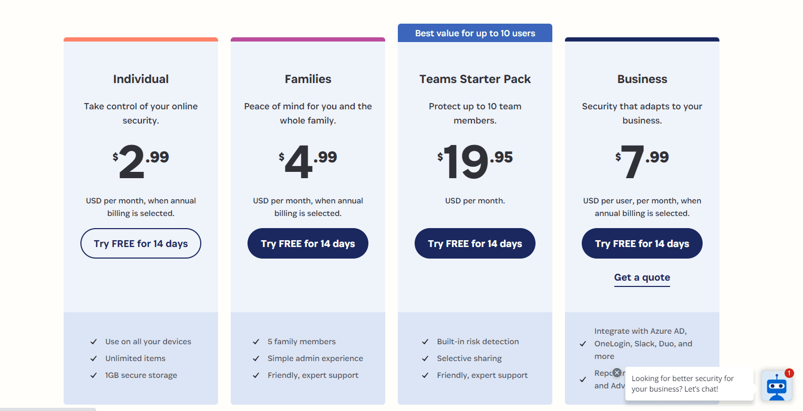The height and width of the screenshot is (411, 803).
Task: Start Business plan 14-day free trial
Action: (x=642, y=243)
